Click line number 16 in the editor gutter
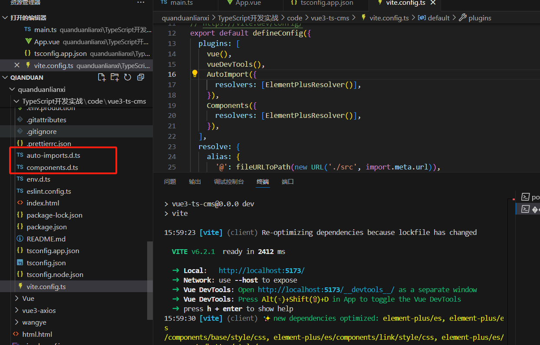 point(172,74)
